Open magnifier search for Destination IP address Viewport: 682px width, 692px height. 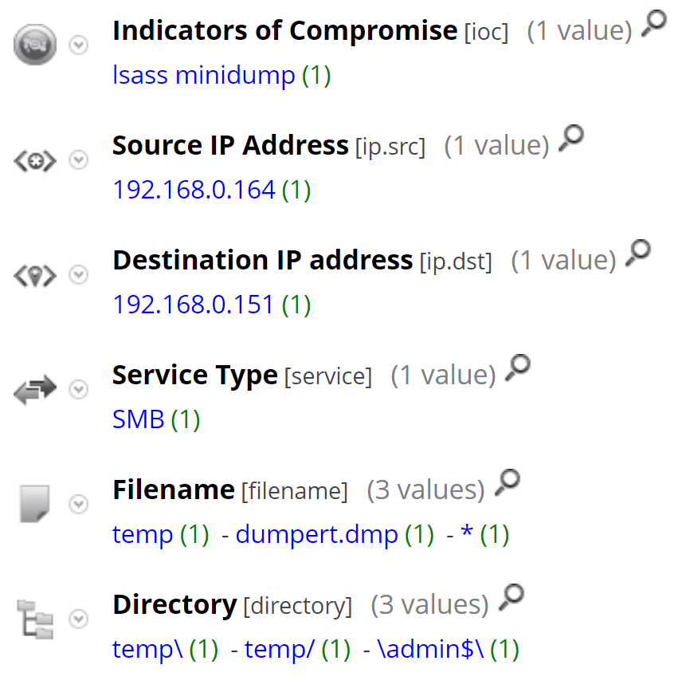(x=637, y=254)
